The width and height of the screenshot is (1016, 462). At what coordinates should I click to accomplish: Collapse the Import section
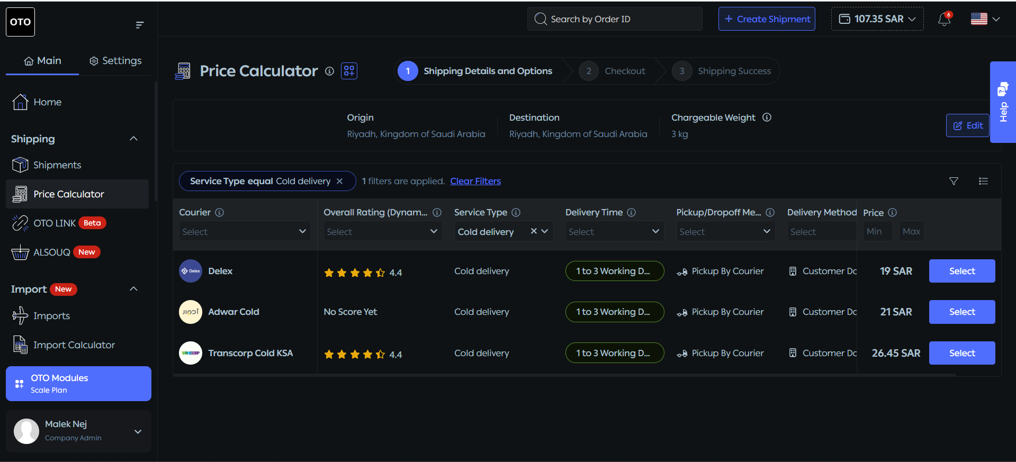point(133,289)
